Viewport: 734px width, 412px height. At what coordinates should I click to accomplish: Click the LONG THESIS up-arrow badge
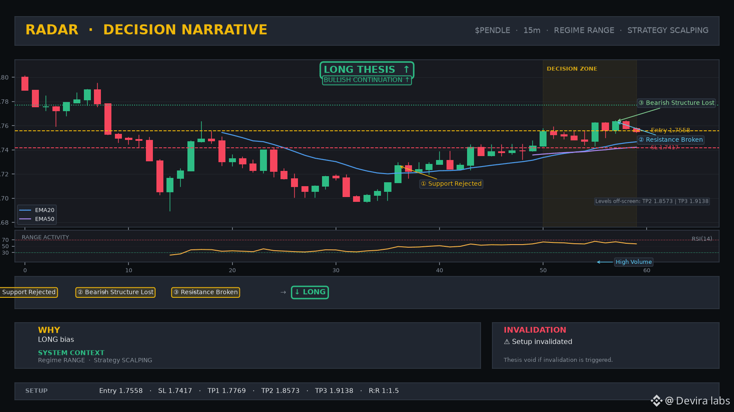[x=367, y=69]
